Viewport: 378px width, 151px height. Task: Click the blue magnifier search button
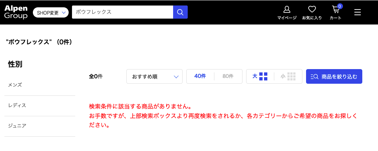(180, 12)
